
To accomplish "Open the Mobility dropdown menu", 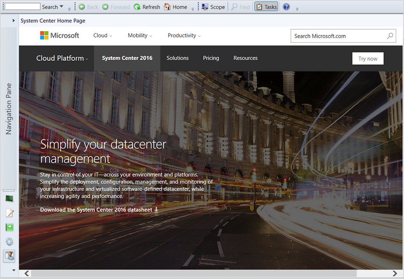I will [140, 35].
